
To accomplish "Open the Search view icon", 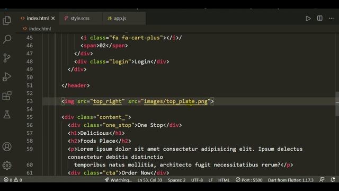I will tap(7, 39).
